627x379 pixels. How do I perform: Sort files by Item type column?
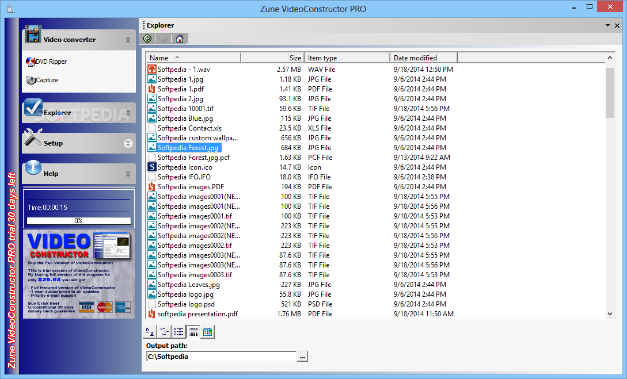tap(347, 58)
